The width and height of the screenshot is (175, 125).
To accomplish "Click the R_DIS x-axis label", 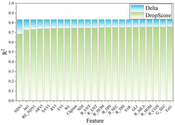I will [x=120, y=109].
